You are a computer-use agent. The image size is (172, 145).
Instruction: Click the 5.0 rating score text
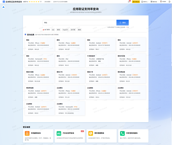(x=41, y=2)
